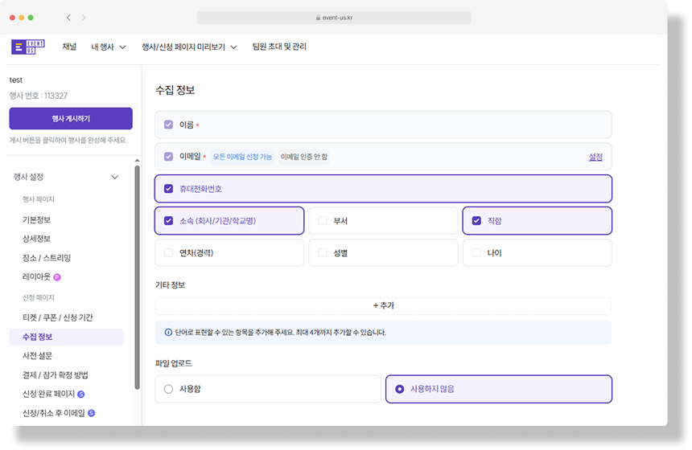Click the 이메일 인증 안 함 tag
The height and width of the screenshot is (450, 692).
pos(304,157)
